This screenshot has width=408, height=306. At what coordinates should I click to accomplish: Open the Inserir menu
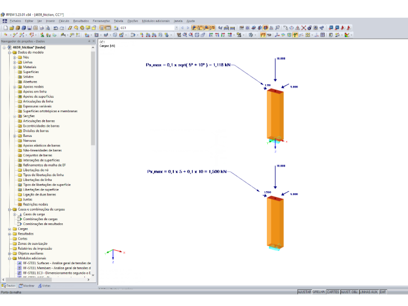[50, 21]
